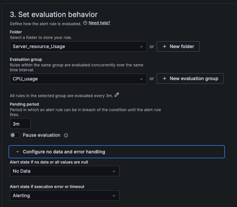Click the edit pencil icon for evaluation interval
Screen dimensions: 237x207
tap(117, 95)
